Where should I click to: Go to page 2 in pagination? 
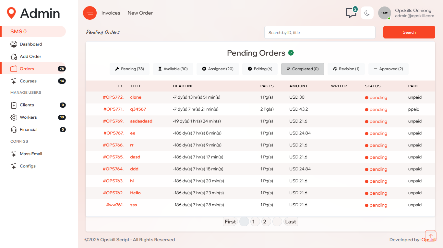point(265,222)
